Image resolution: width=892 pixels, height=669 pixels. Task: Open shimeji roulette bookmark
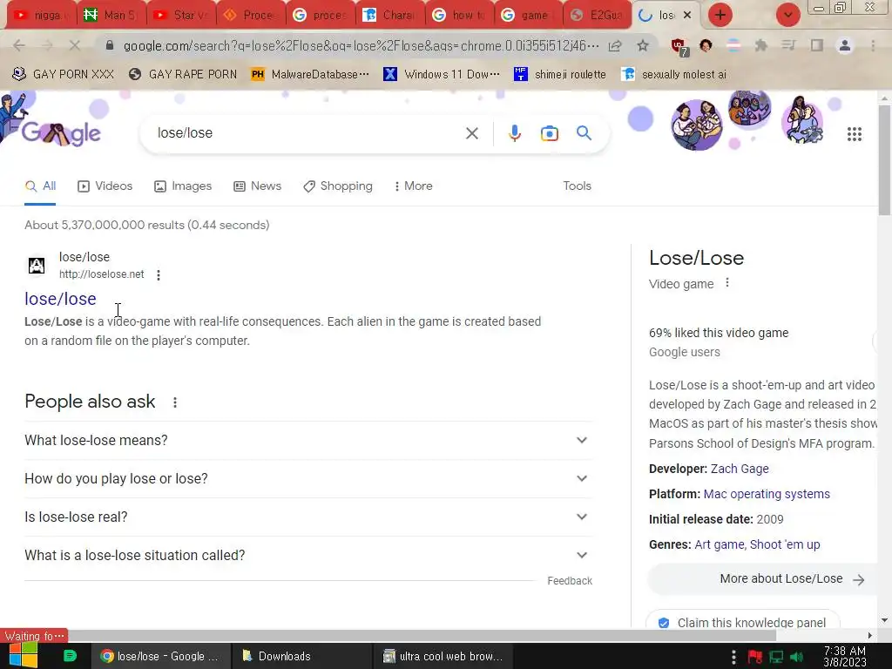coord(560,74)
